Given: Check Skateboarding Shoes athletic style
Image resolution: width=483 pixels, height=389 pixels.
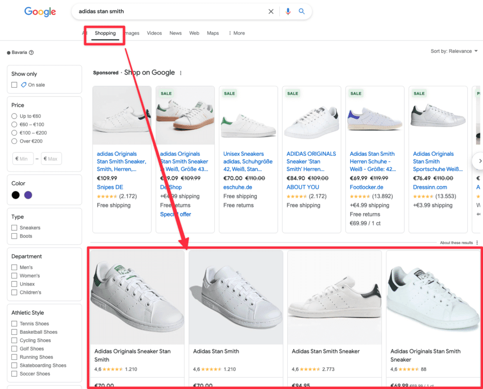Looking at the screenshot, I should point(14,365).
